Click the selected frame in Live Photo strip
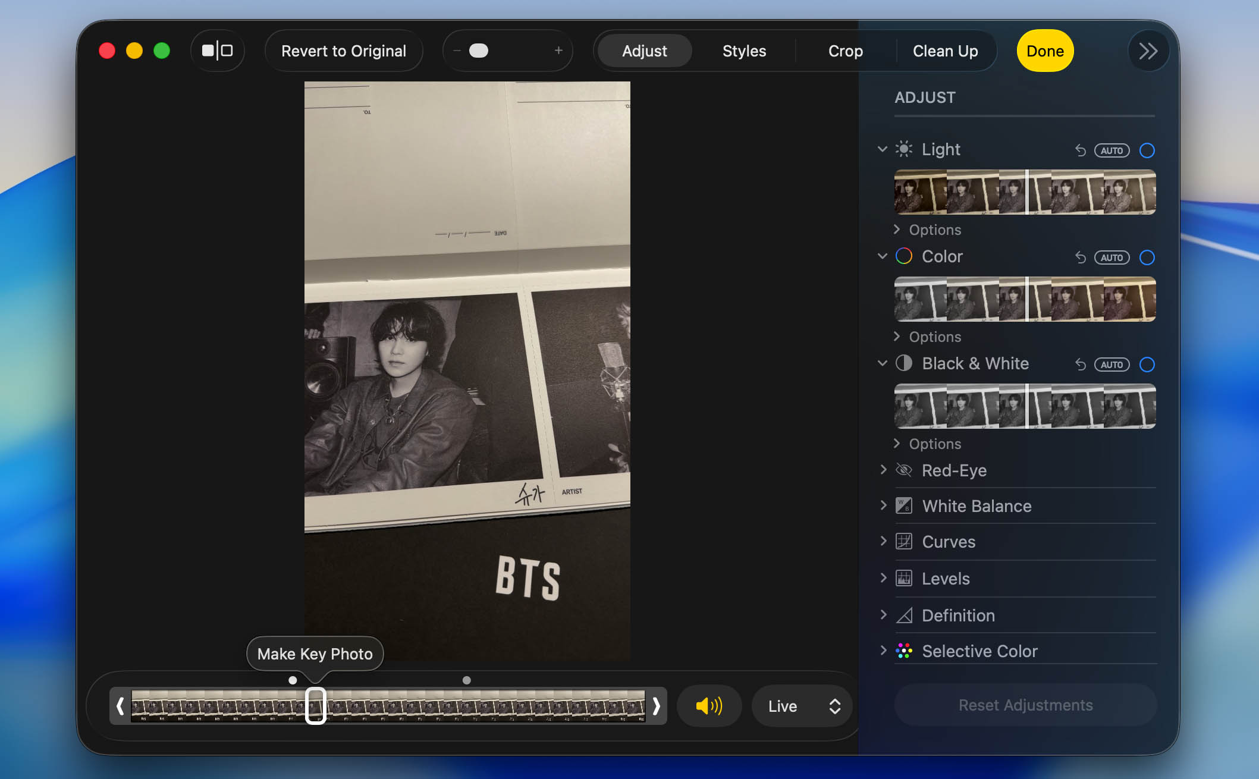Screen dimensions: 1259x779 (316, 706)
